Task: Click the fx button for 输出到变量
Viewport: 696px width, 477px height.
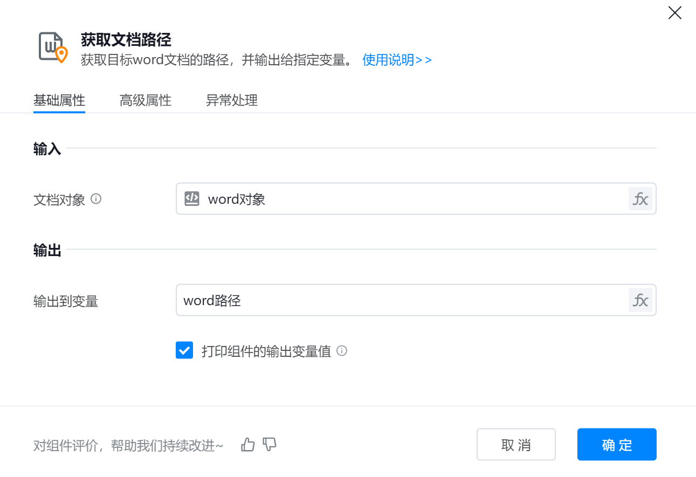Action: [640, 300]
